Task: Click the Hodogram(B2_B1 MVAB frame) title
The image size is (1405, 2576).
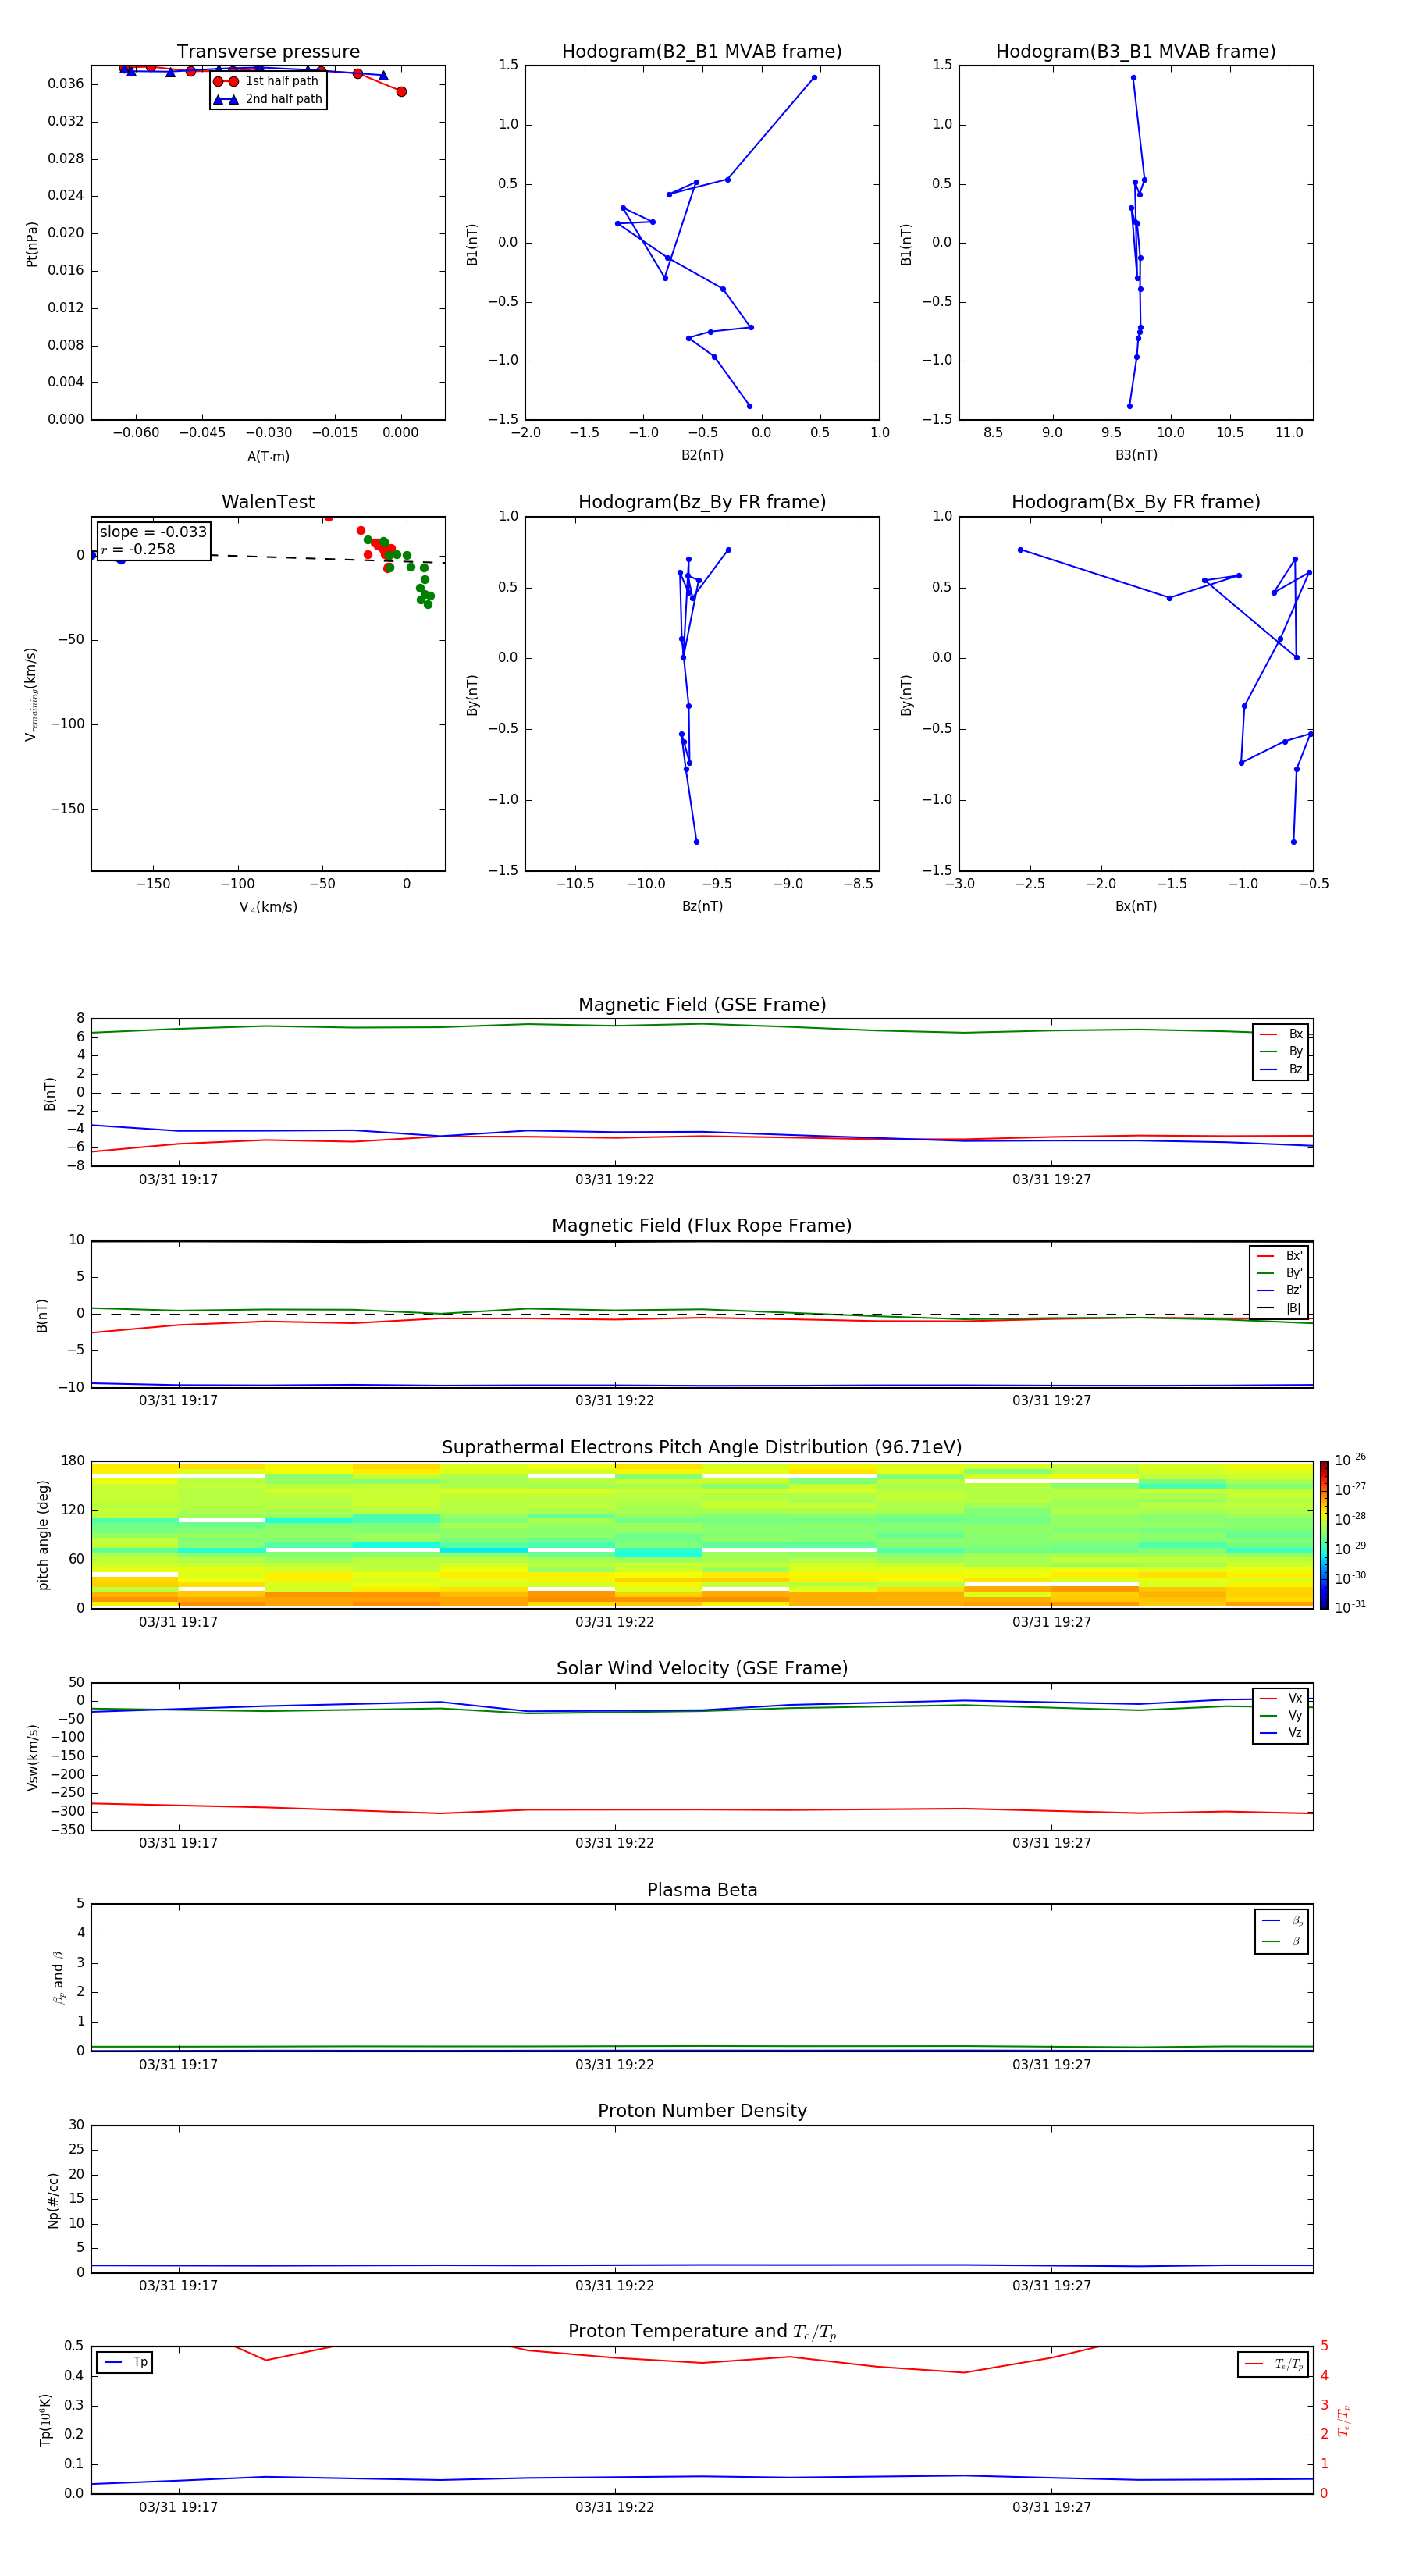Action: pyautogui.click(x=702, y=52)
